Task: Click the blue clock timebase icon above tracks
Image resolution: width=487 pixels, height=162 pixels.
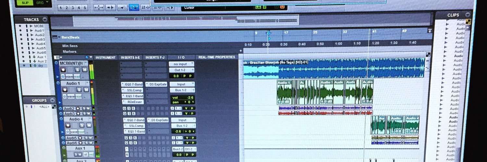Action: (87, 57)
